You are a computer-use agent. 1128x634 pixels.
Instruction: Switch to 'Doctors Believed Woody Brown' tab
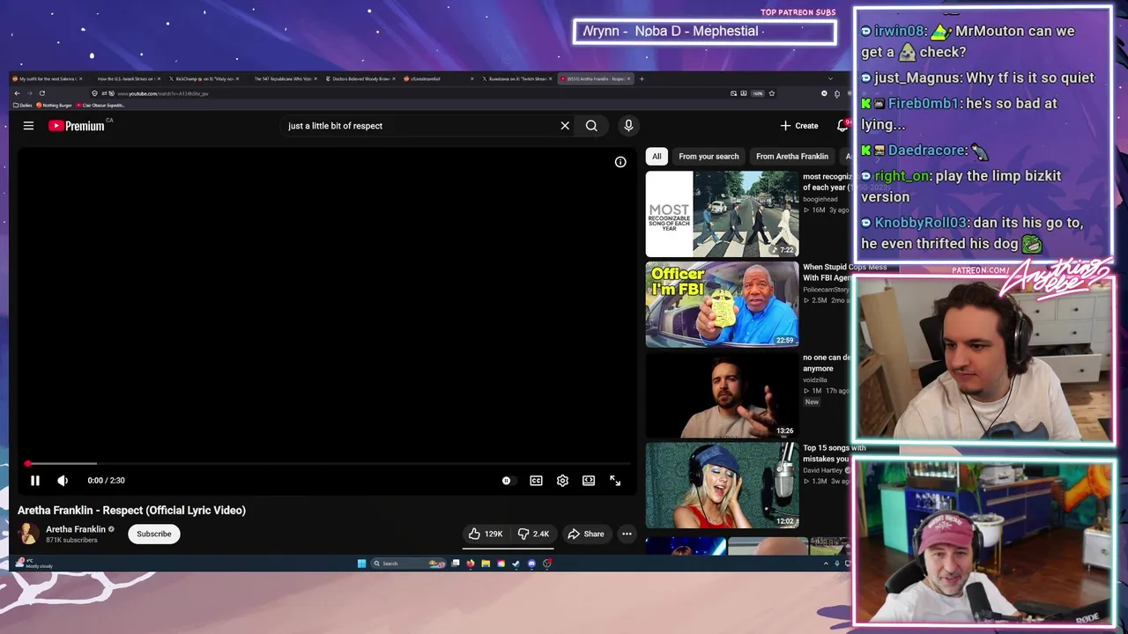[360, 78]
